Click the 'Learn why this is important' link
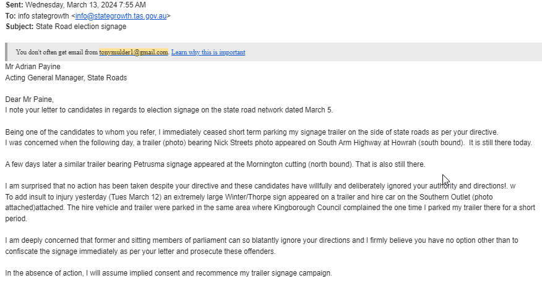The image size is (542, 283). [208, 52]
